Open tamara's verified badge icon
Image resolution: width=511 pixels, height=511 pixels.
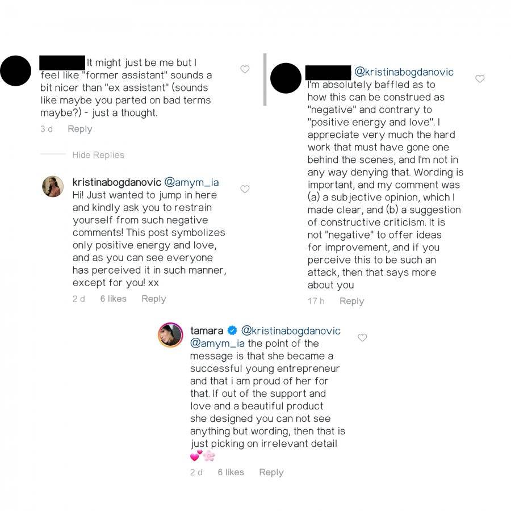[232, 330]
